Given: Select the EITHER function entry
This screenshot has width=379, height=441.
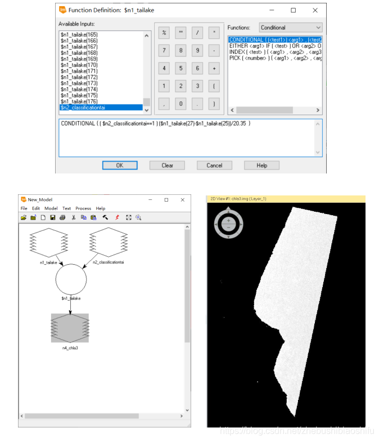Looking at the screenshot, I should 275,46.
